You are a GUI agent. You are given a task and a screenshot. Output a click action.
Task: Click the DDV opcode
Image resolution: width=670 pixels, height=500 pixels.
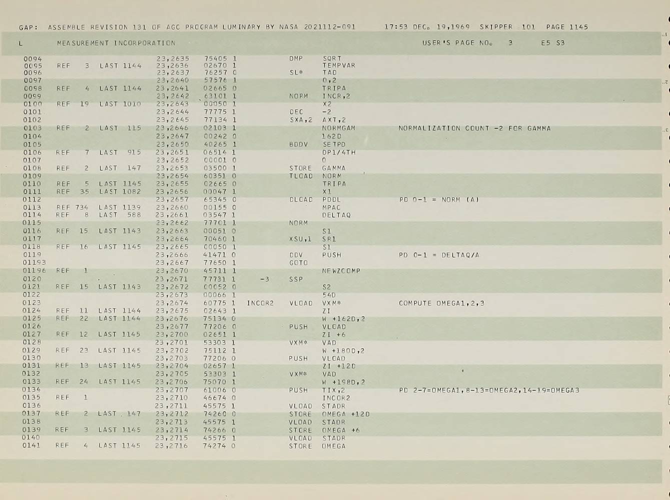(296, 255)
